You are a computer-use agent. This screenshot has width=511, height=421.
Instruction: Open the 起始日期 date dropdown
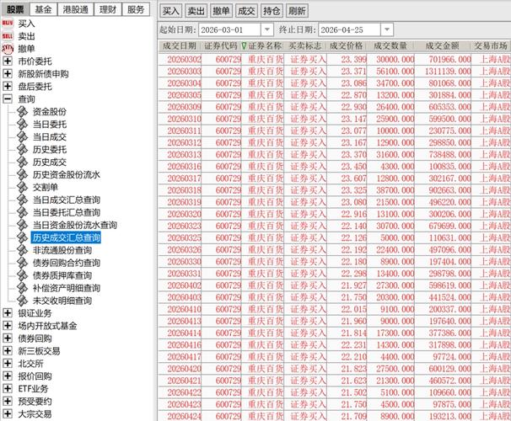click(x=267, y=29)
